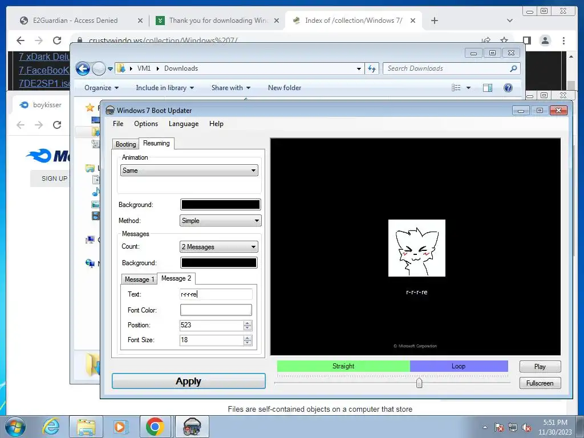This screenshot has width=584, height=438.
Task: Reload the Chrome page
Action: click(57, 40)
